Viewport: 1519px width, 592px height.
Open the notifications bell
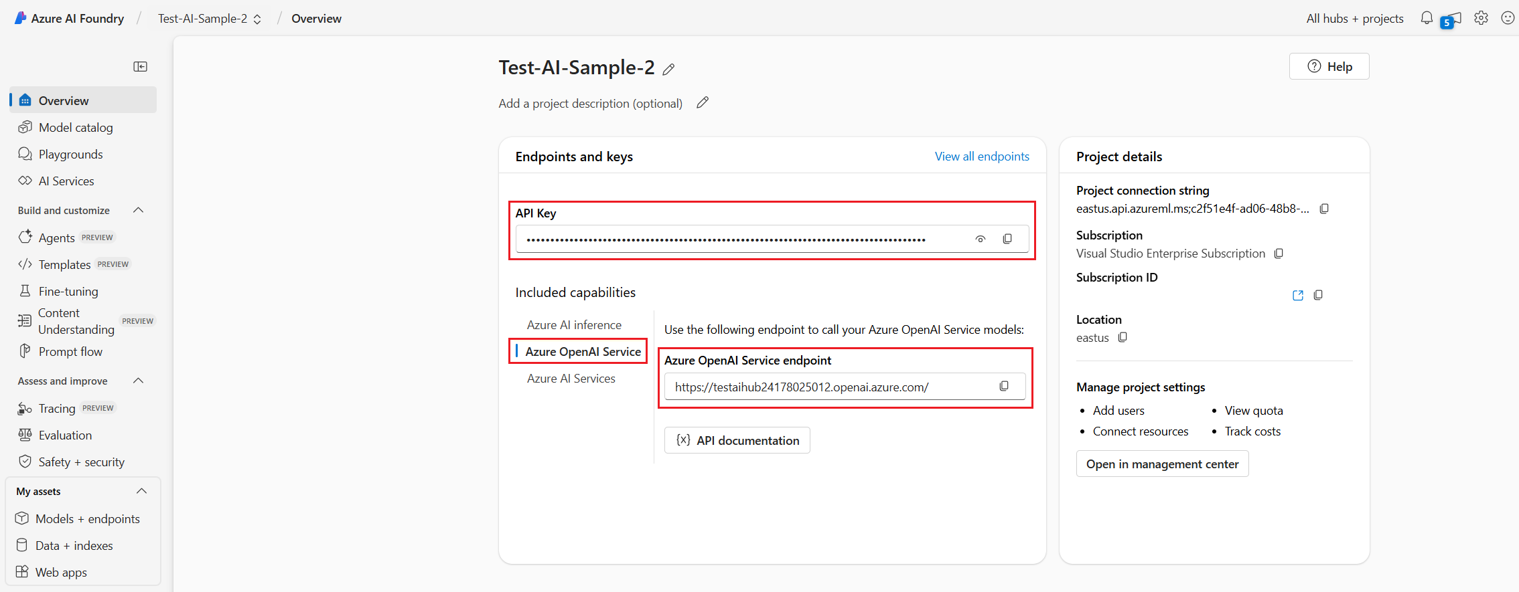(x=1426, y=17)
